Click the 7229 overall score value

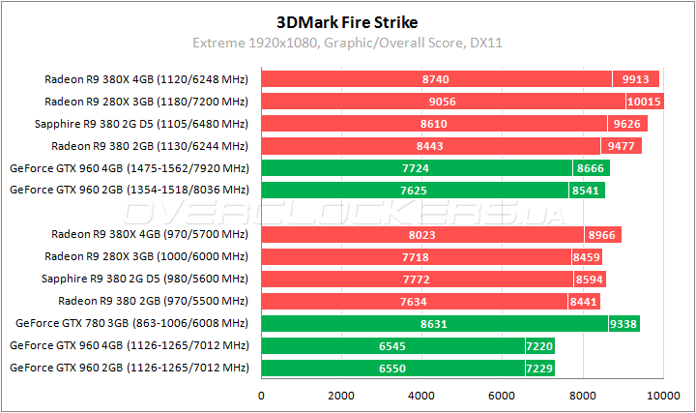(x=538, y=368)
